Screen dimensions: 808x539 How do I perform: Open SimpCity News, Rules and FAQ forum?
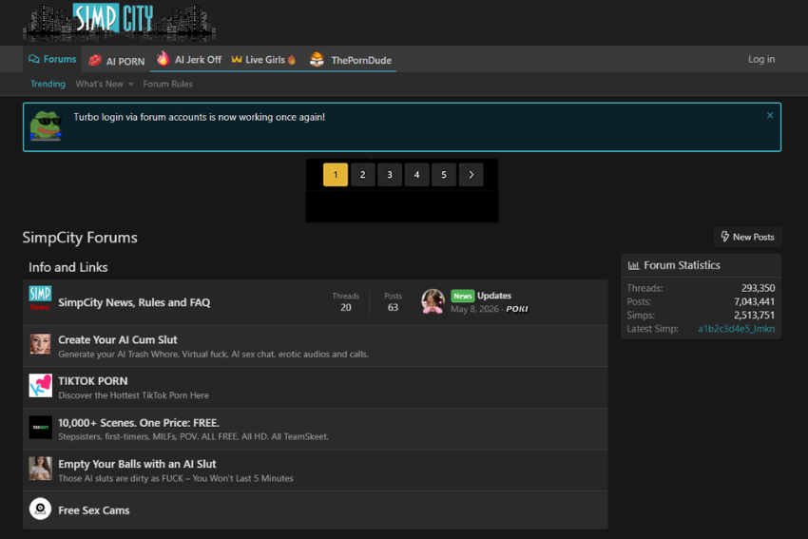134,302
